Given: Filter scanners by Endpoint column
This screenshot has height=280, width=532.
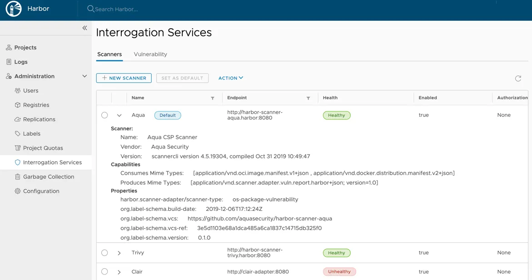Looking at the screenshot, I should coord(308,98).
